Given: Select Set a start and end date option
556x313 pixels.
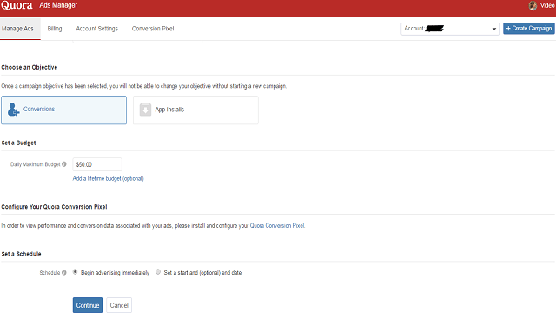Looking at the screenshot, I should [x=158, y=272].
